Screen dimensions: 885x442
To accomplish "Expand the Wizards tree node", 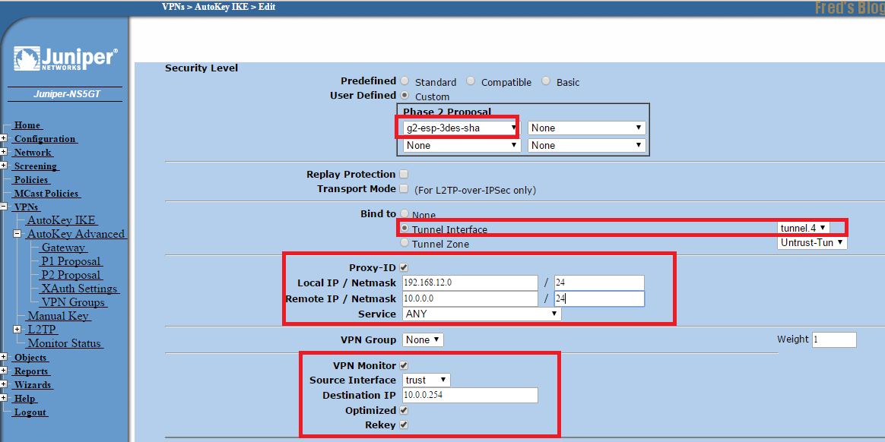I will point(3,384).
